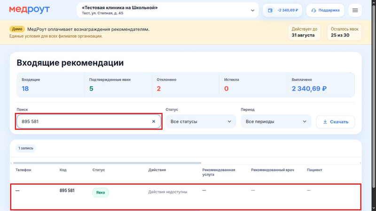Click the МедРоут logo
Screen dimensions: 376x211
tap(29, 10)
